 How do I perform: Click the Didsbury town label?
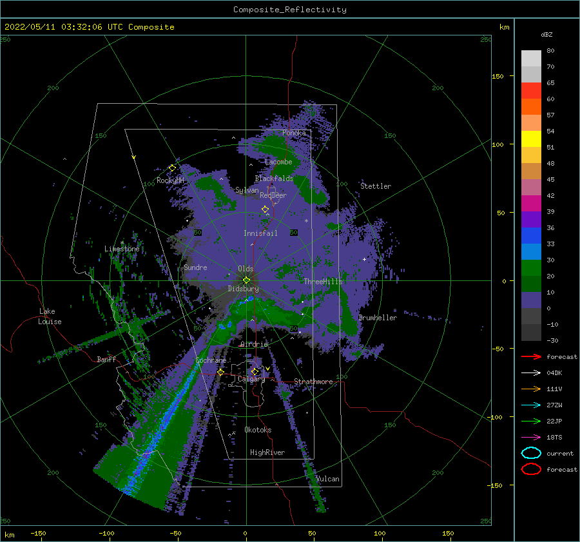pyautogui.click(x=243, y=289)
